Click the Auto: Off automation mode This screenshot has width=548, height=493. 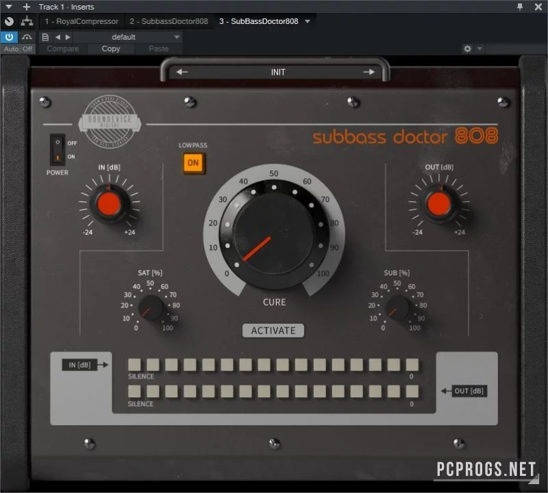18,49
